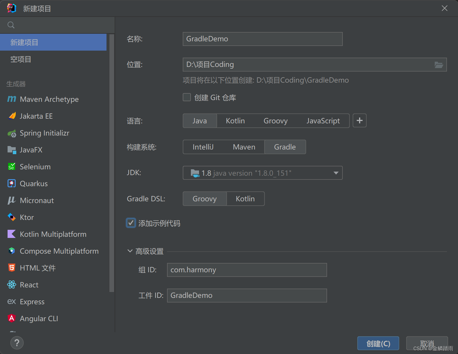Click the 取消 cancel button

(x=427, y=344)
